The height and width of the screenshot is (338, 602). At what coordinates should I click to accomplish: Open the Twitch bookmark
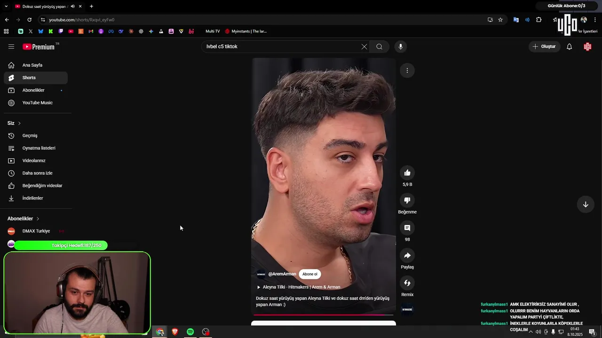pyautogui.click(x=61, y=31)
